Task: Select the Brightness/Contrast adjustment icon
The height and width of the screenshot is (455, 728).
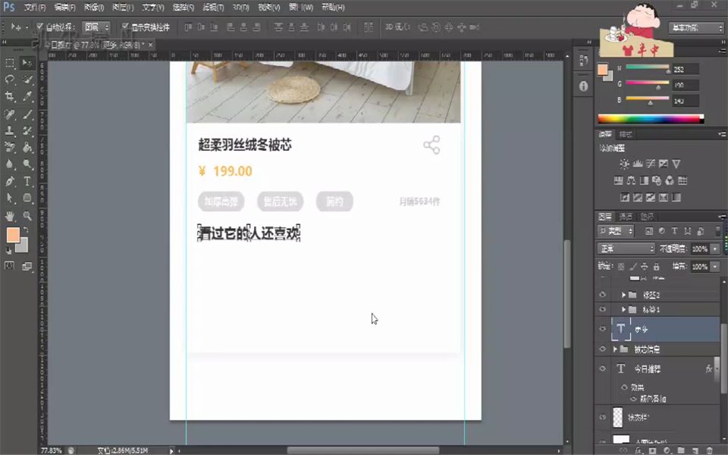Action: coord(625,165)
